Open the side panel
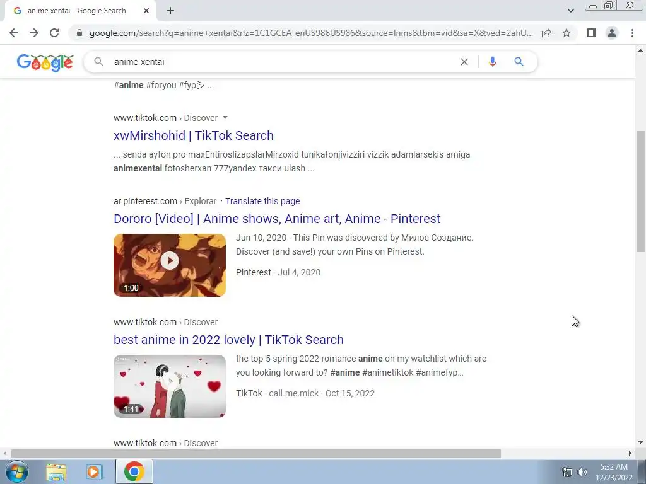 pos(592,33)
